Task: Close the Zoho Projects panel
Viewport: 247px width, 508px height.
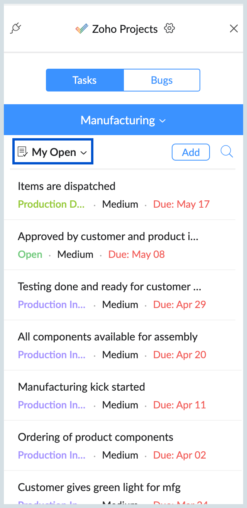Action: [x=234, y=29]
